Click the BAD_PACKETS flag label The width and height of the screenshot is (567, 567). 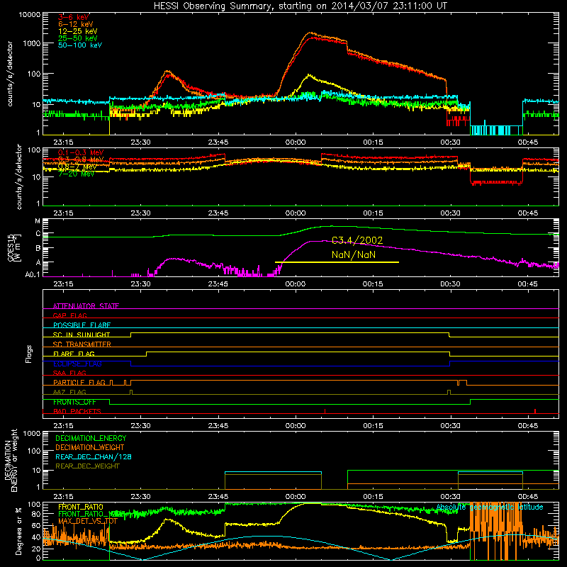pyautogui.click(x=77, y=411)
